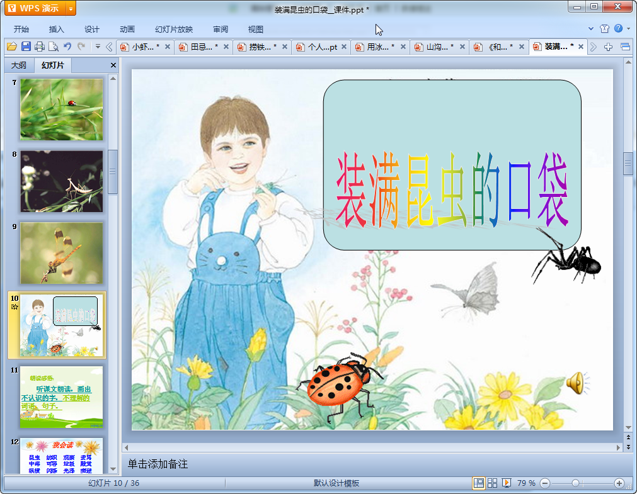Image resolution: width=637 pixels, height=494 pixels.
Task: Click the speaker sound icon on slide
Action: 577,383
